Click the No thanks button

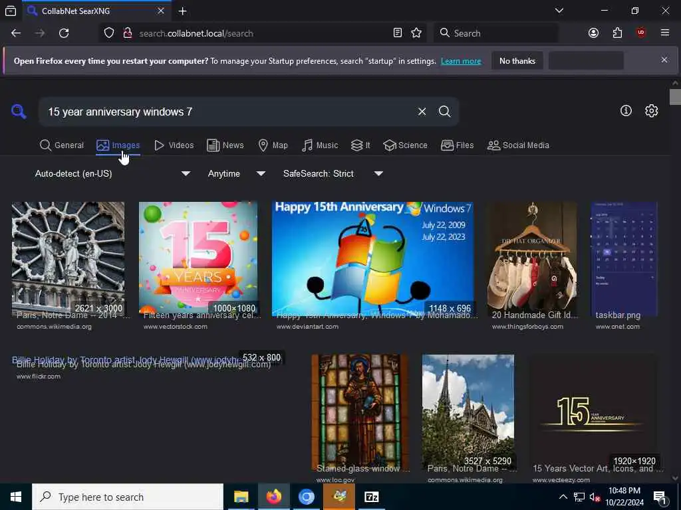517,60
